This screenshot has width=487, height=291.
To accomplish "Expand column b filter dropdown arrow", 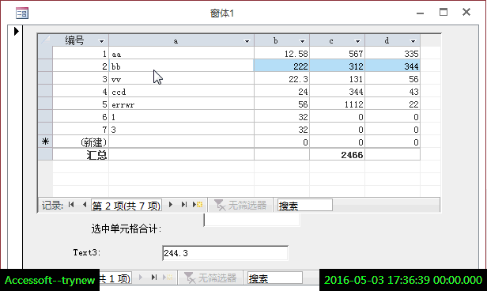I will click(x=302, y=41).
